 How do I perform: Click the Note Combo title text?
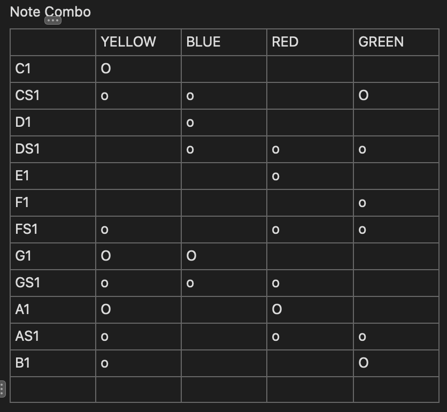pyautogui.click(x=50, y=12)
